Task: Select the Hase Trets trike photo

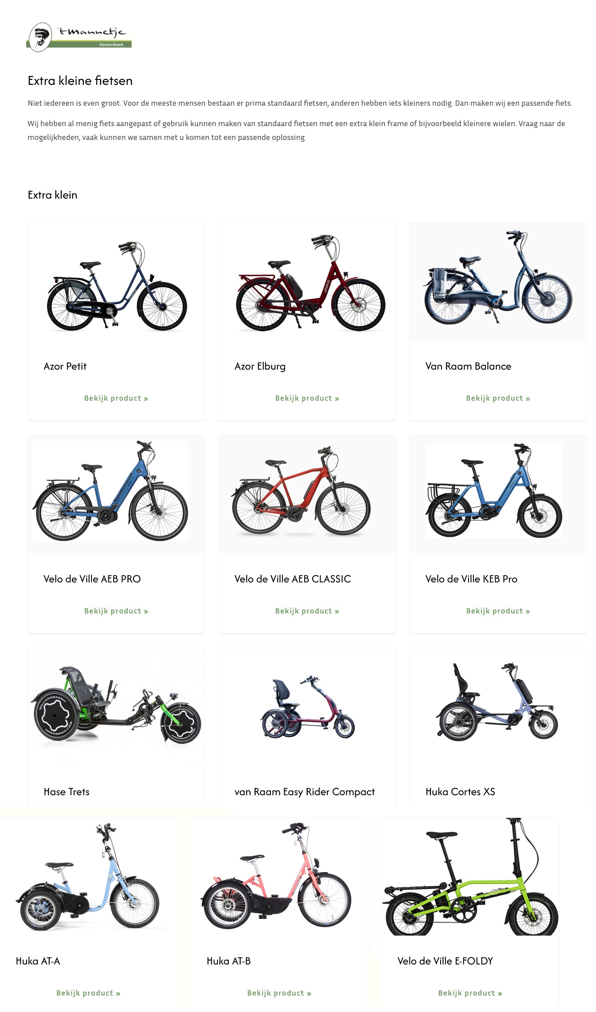Action: point(116,707)
